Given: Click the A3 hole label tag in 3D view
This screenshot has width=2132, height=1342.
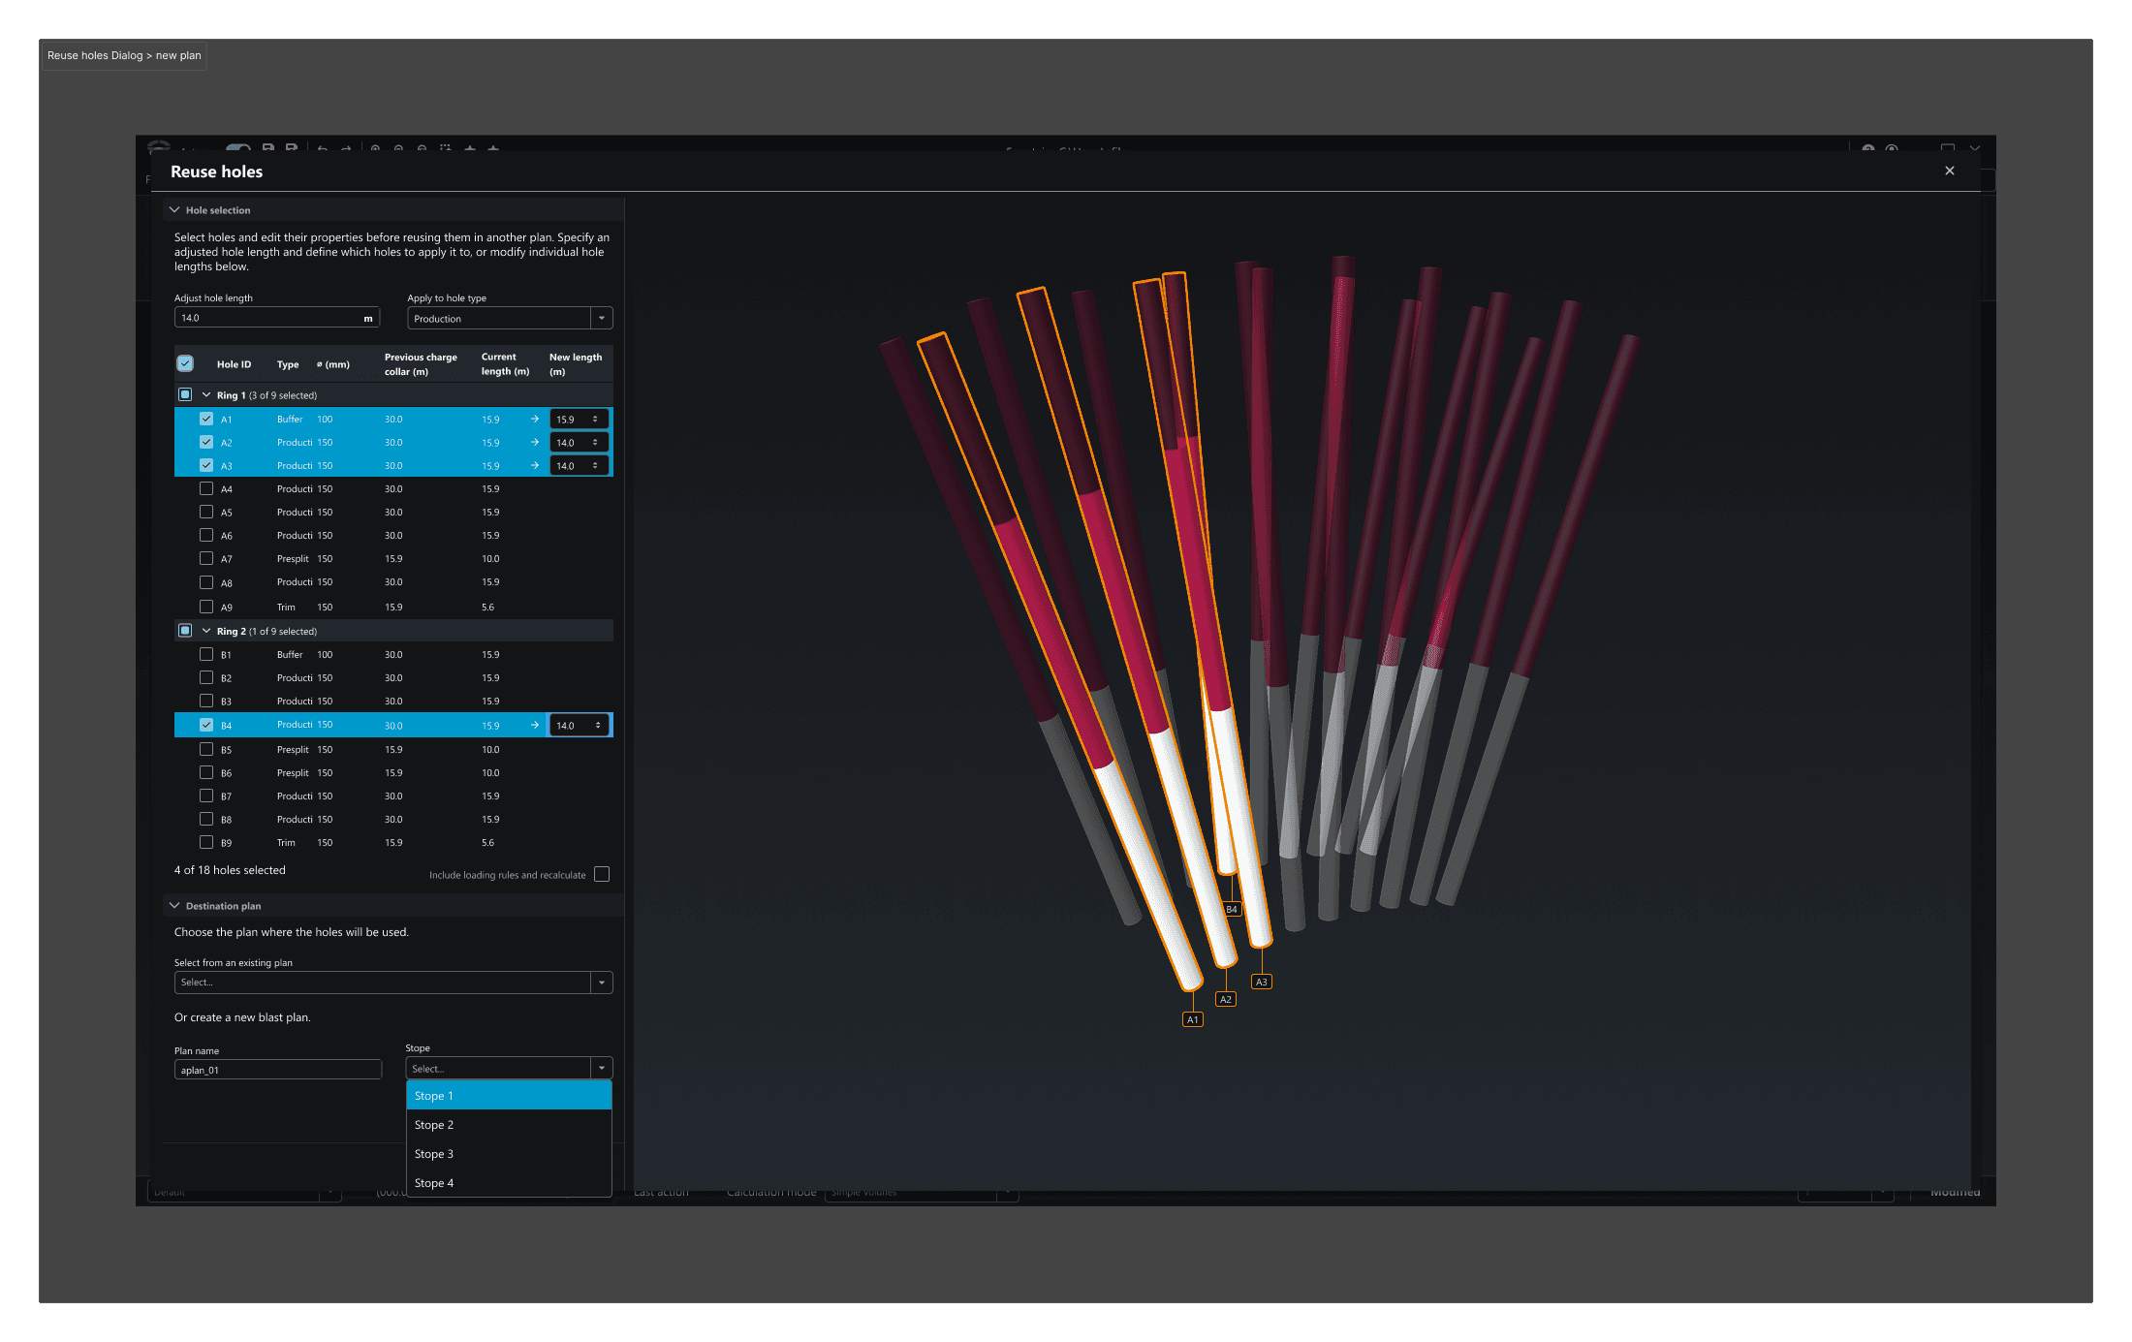Looking at the screenshot, I should (1261, 982).
